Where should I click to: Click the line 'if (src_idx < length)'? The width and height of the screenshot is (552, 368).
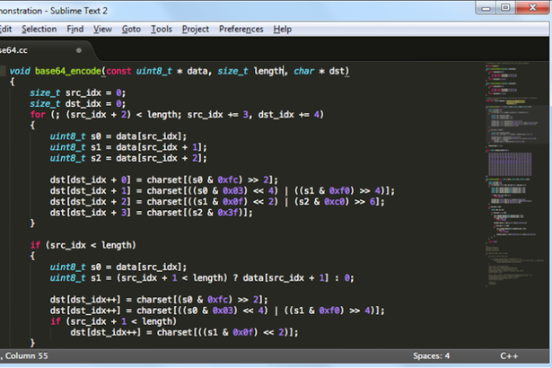coord(83,244)
